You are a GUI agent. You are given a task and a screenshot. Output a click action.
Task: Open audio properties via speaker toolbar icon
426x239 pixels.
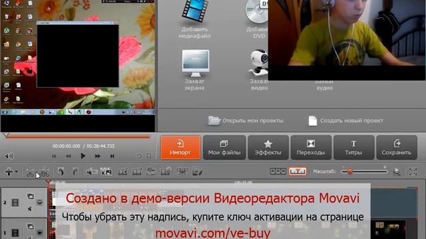(x=92, y=171)
